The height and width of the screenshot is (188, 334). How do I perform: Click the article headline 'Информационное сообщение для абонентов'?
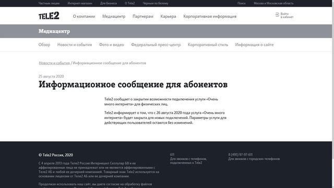[133, 85]
